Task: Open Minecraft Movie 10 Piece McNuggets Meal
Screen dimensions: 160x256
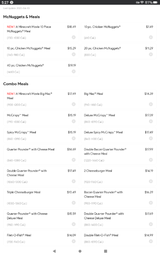Action: (x=41, y=32)
